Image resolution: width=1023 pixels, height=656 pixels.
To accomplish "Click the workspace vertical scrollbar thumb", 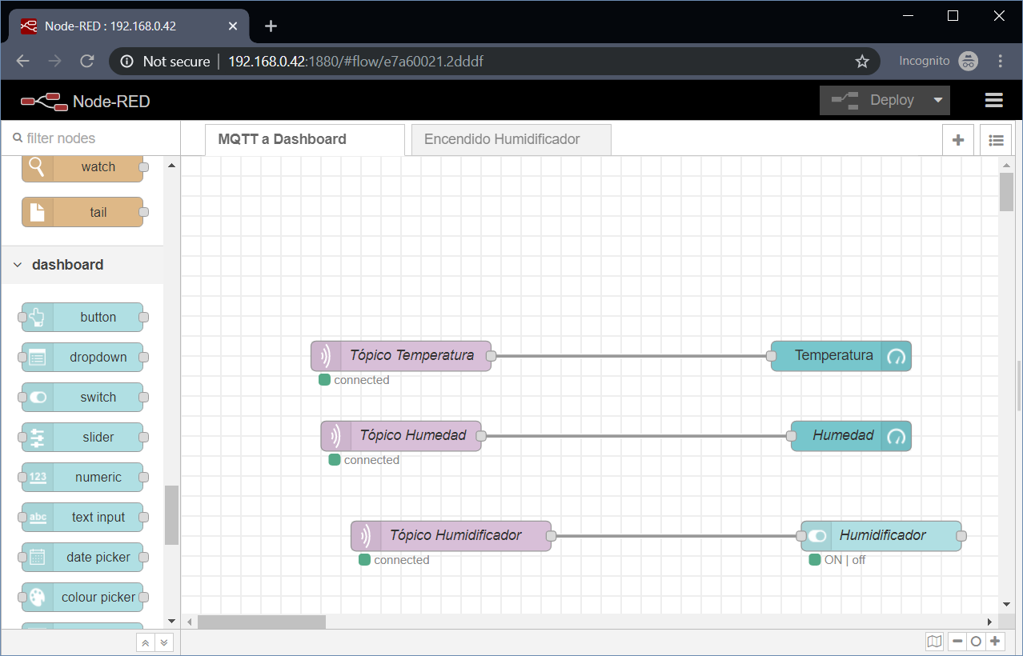I will [1007, 192].
